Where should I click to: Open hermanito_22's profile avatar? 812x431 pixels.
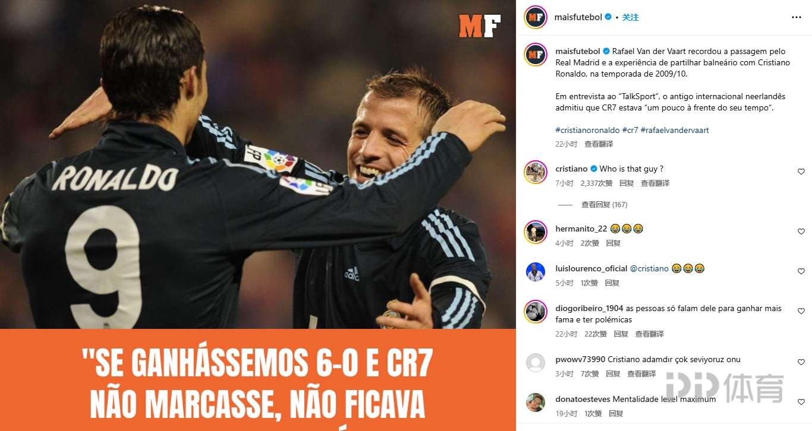536,232
